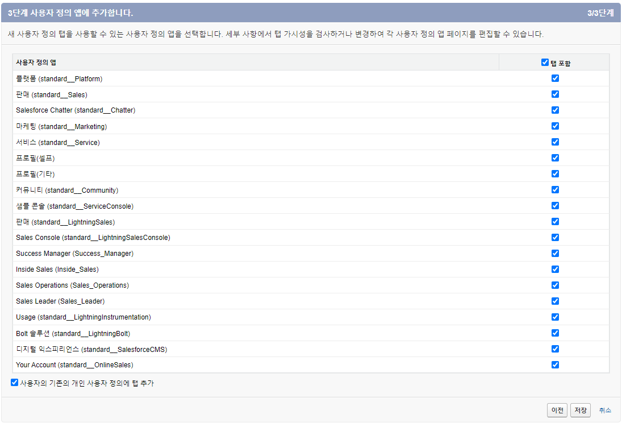
Task: Select Inside Sales (Inside_Sales) text
Action: pyautogui.click(x=57, y=270)
